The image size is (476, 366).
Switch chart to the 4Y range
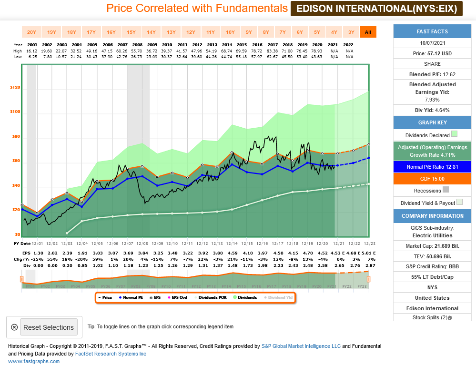point(334,32)
